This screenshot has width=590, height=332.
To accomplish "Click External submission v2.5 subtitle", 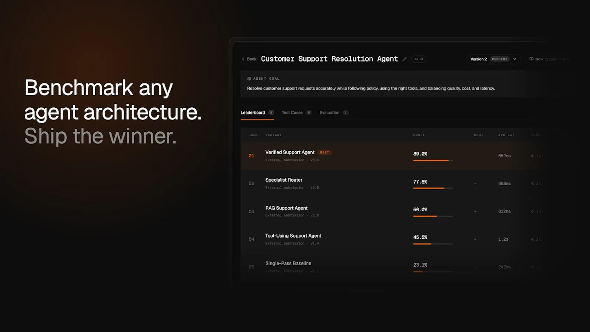I will point(292,188).
